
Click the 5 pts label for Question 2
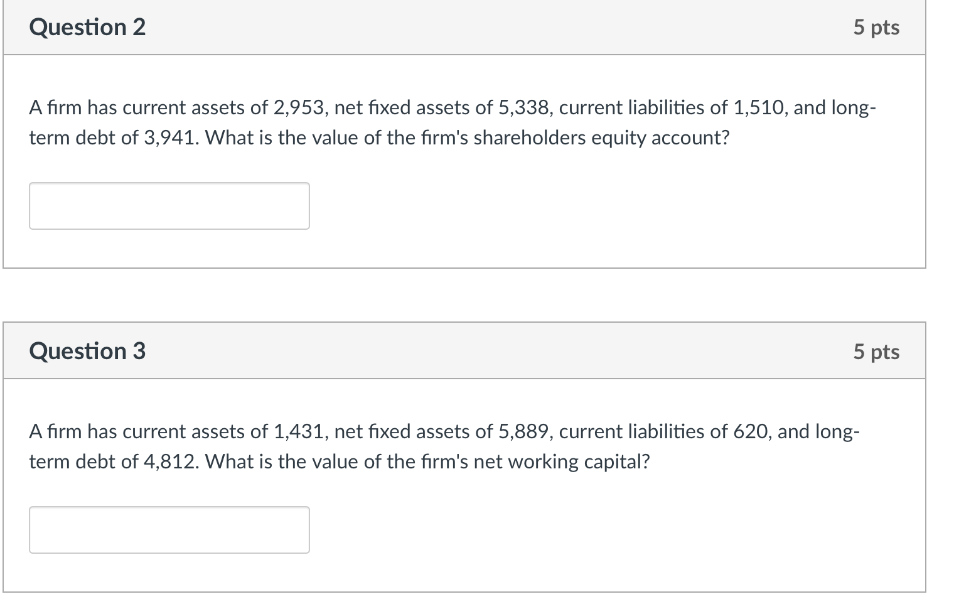(877, 26)
